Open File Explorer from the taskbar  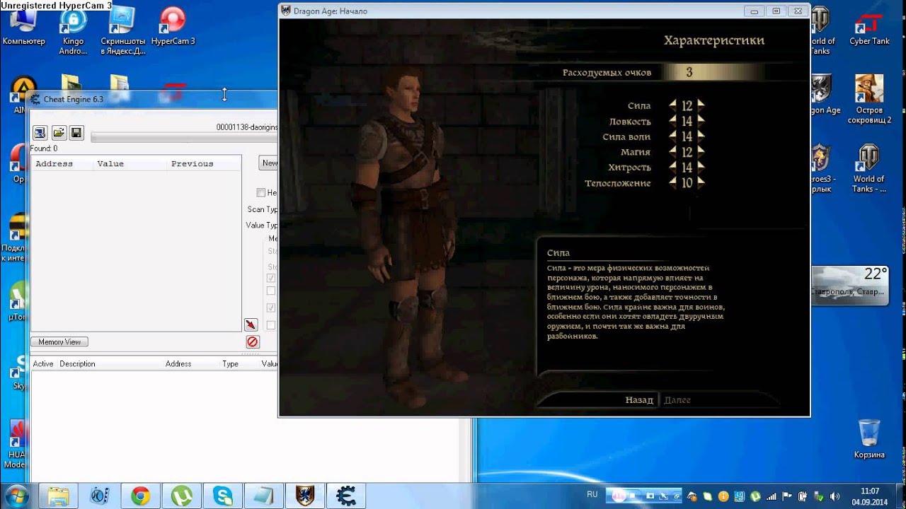pos(59,496)
